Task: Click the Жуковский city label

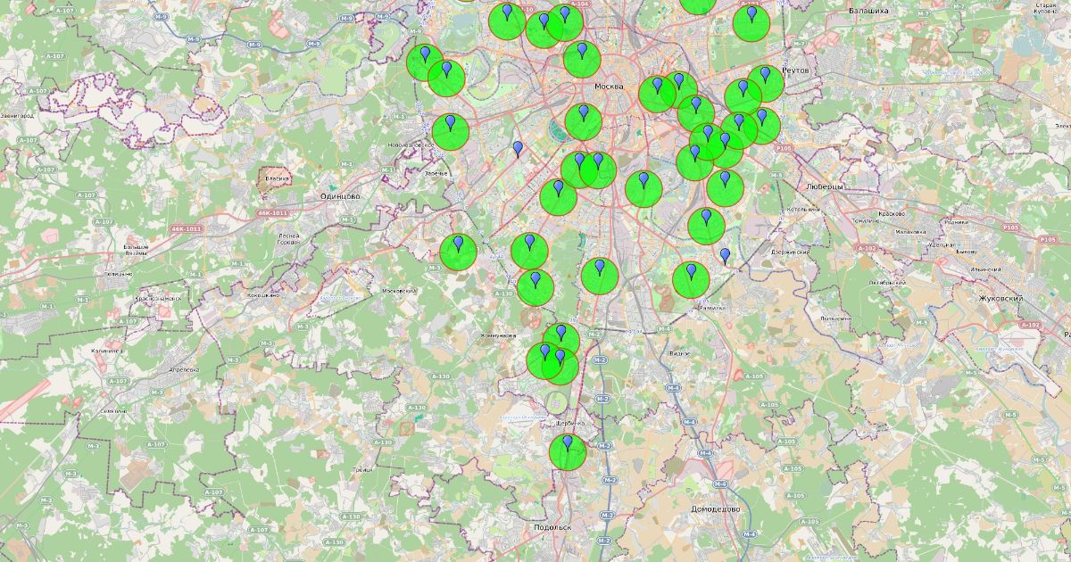Action: coord(1000,299)
